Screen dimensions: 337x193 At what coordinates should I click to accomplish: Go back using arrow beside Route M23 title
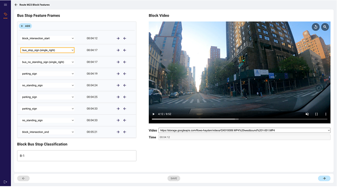16,5
